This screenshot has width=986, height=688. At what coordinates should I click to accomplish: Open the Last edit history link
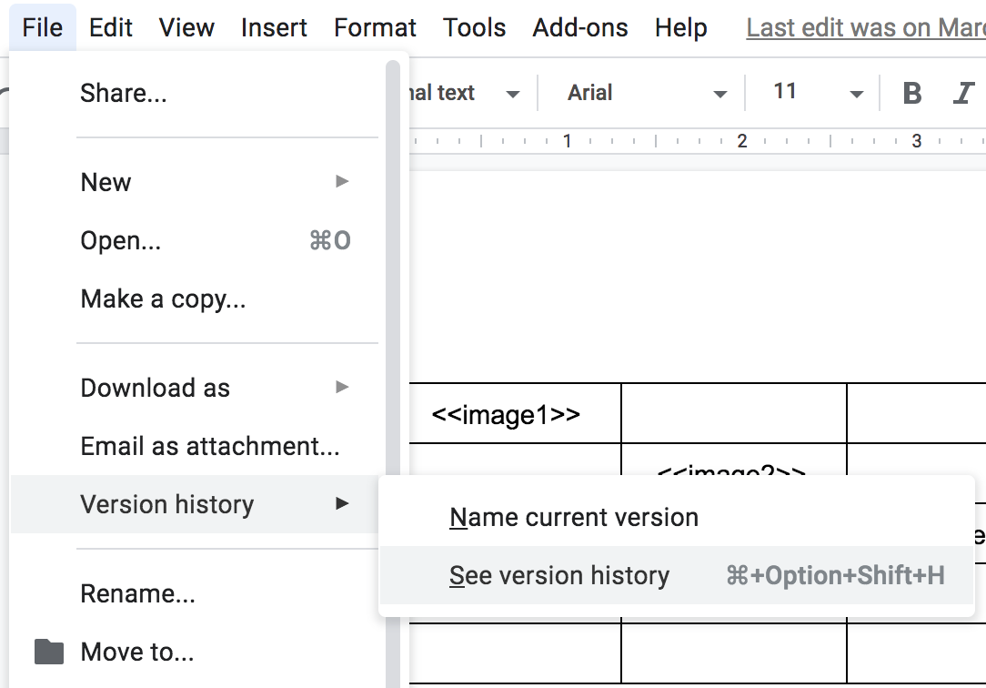tap(864, 27)
